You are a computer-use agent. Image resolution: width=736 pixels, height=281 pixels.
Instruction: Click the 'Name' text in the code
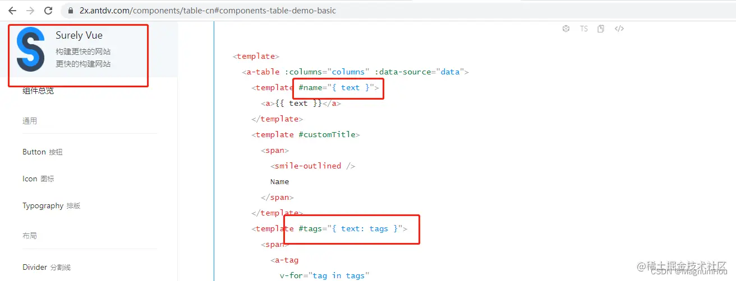coord(279,182)
